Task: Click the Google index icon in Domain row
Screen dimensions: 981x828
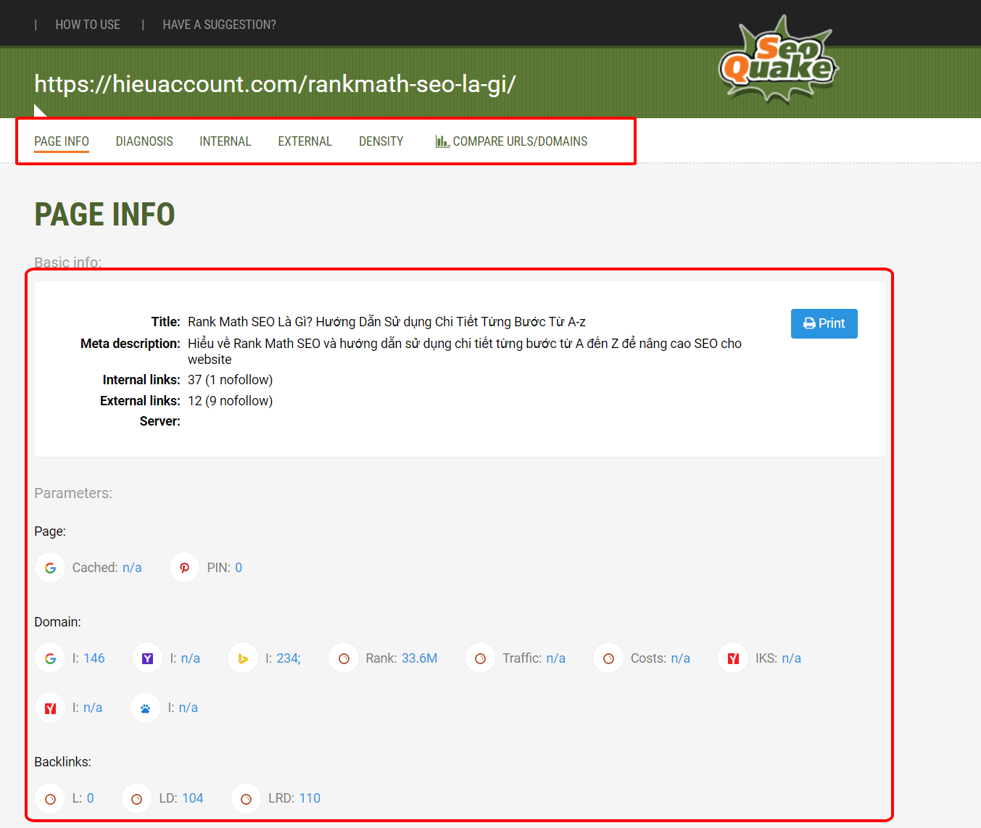Action: tap(50, 658)
